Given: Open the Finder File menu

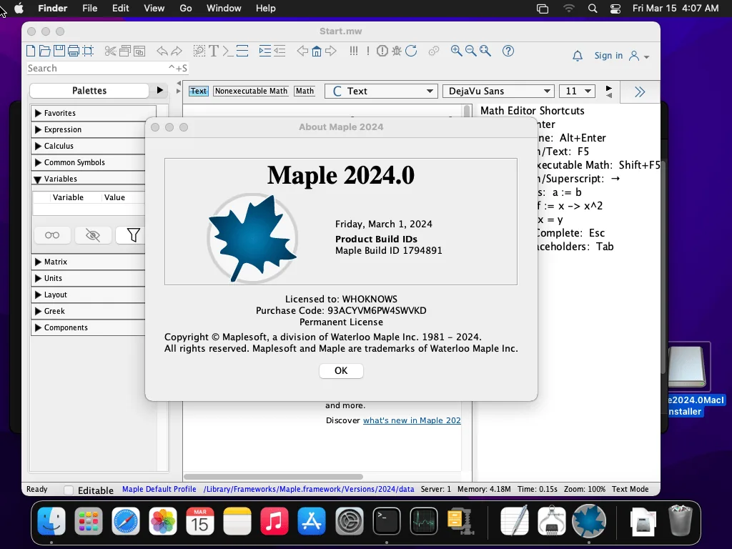Looking at the screenshot, I should tap(89, 8).
